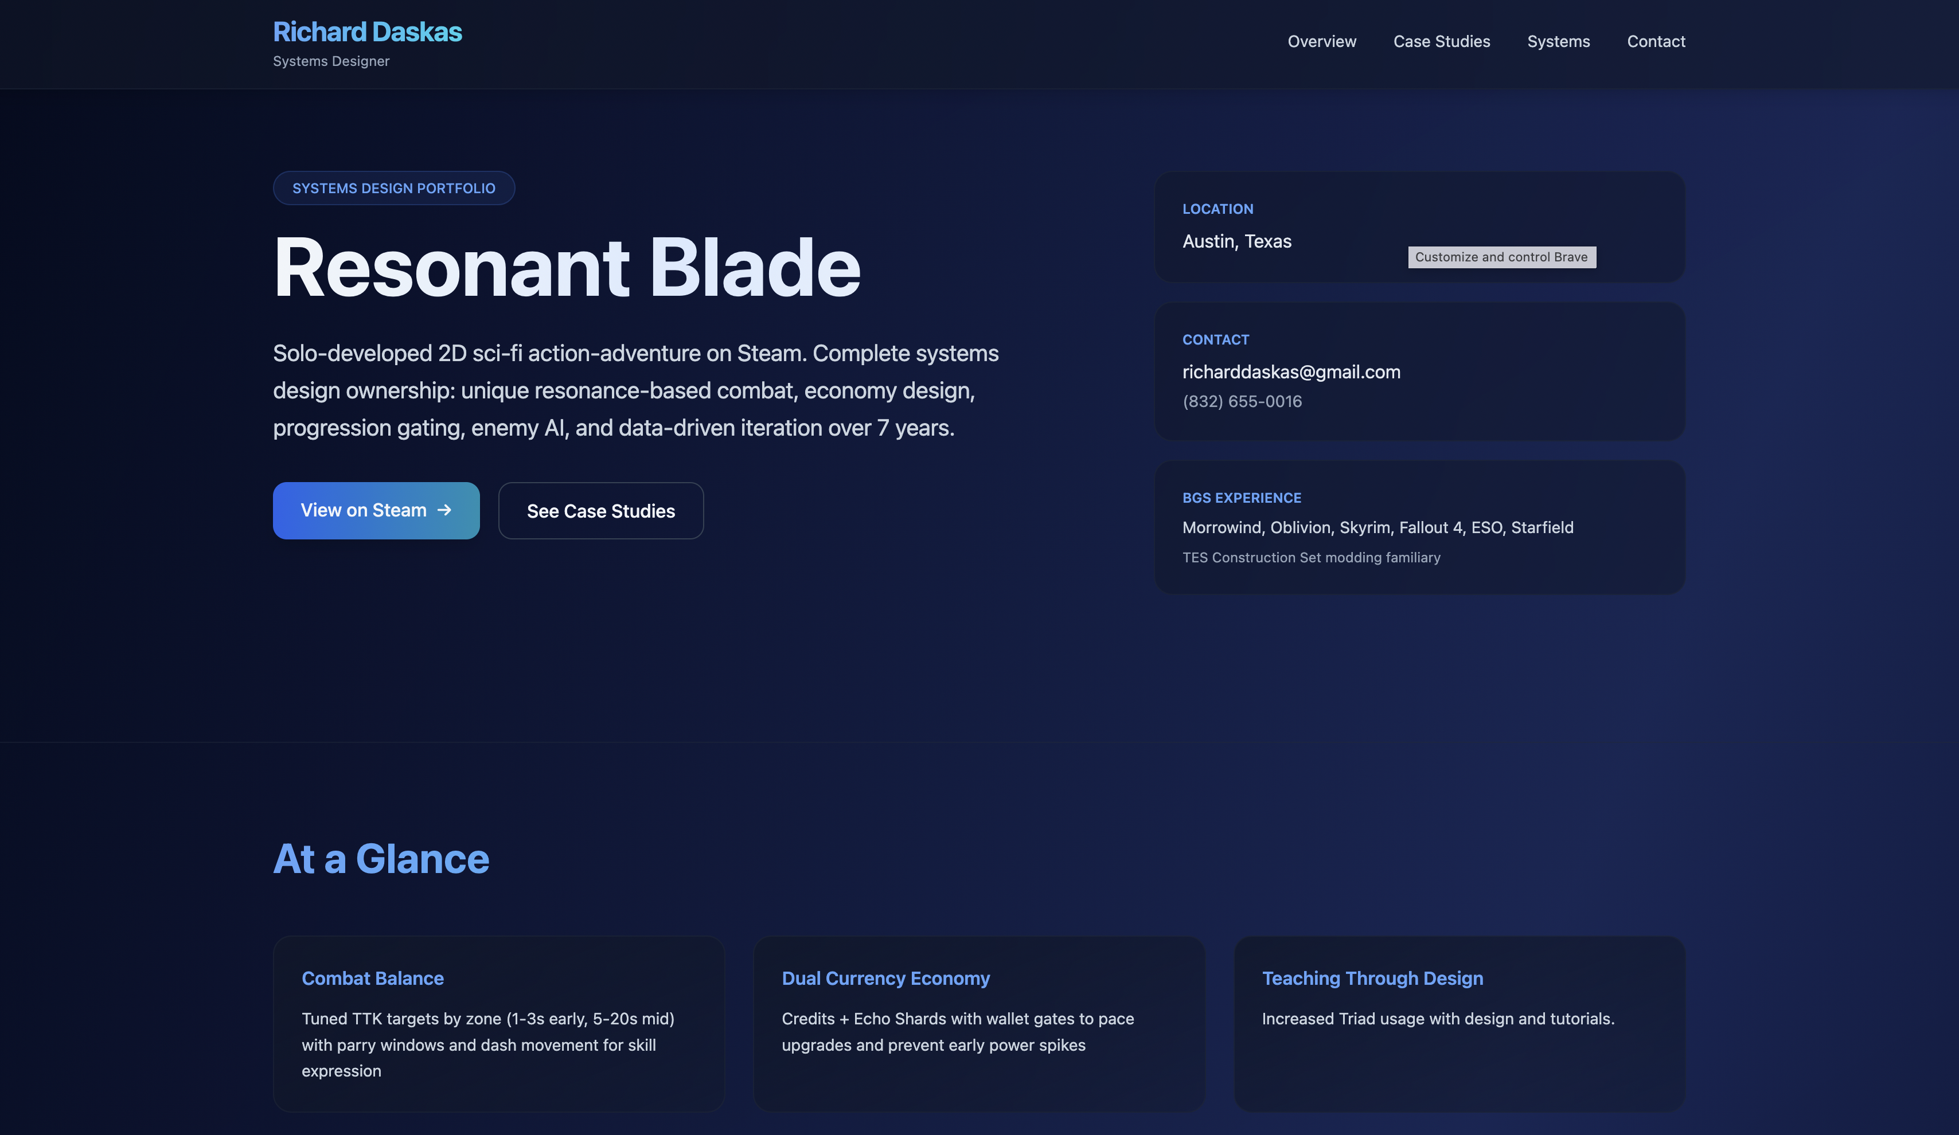This screenshot has width=1959, height=1135.
Task: Open the Contact navigation item
Action: click(x=1656, y=41)
